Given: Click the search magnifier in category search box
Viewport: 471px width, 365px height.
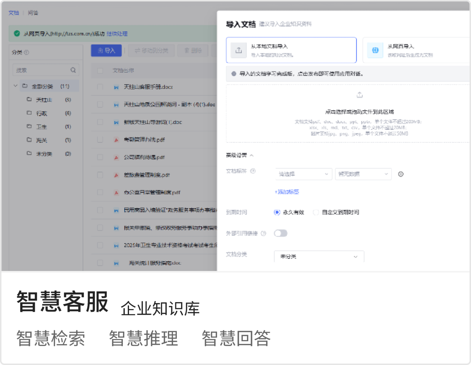Looking at the screenshot, I should coord(73,70).
